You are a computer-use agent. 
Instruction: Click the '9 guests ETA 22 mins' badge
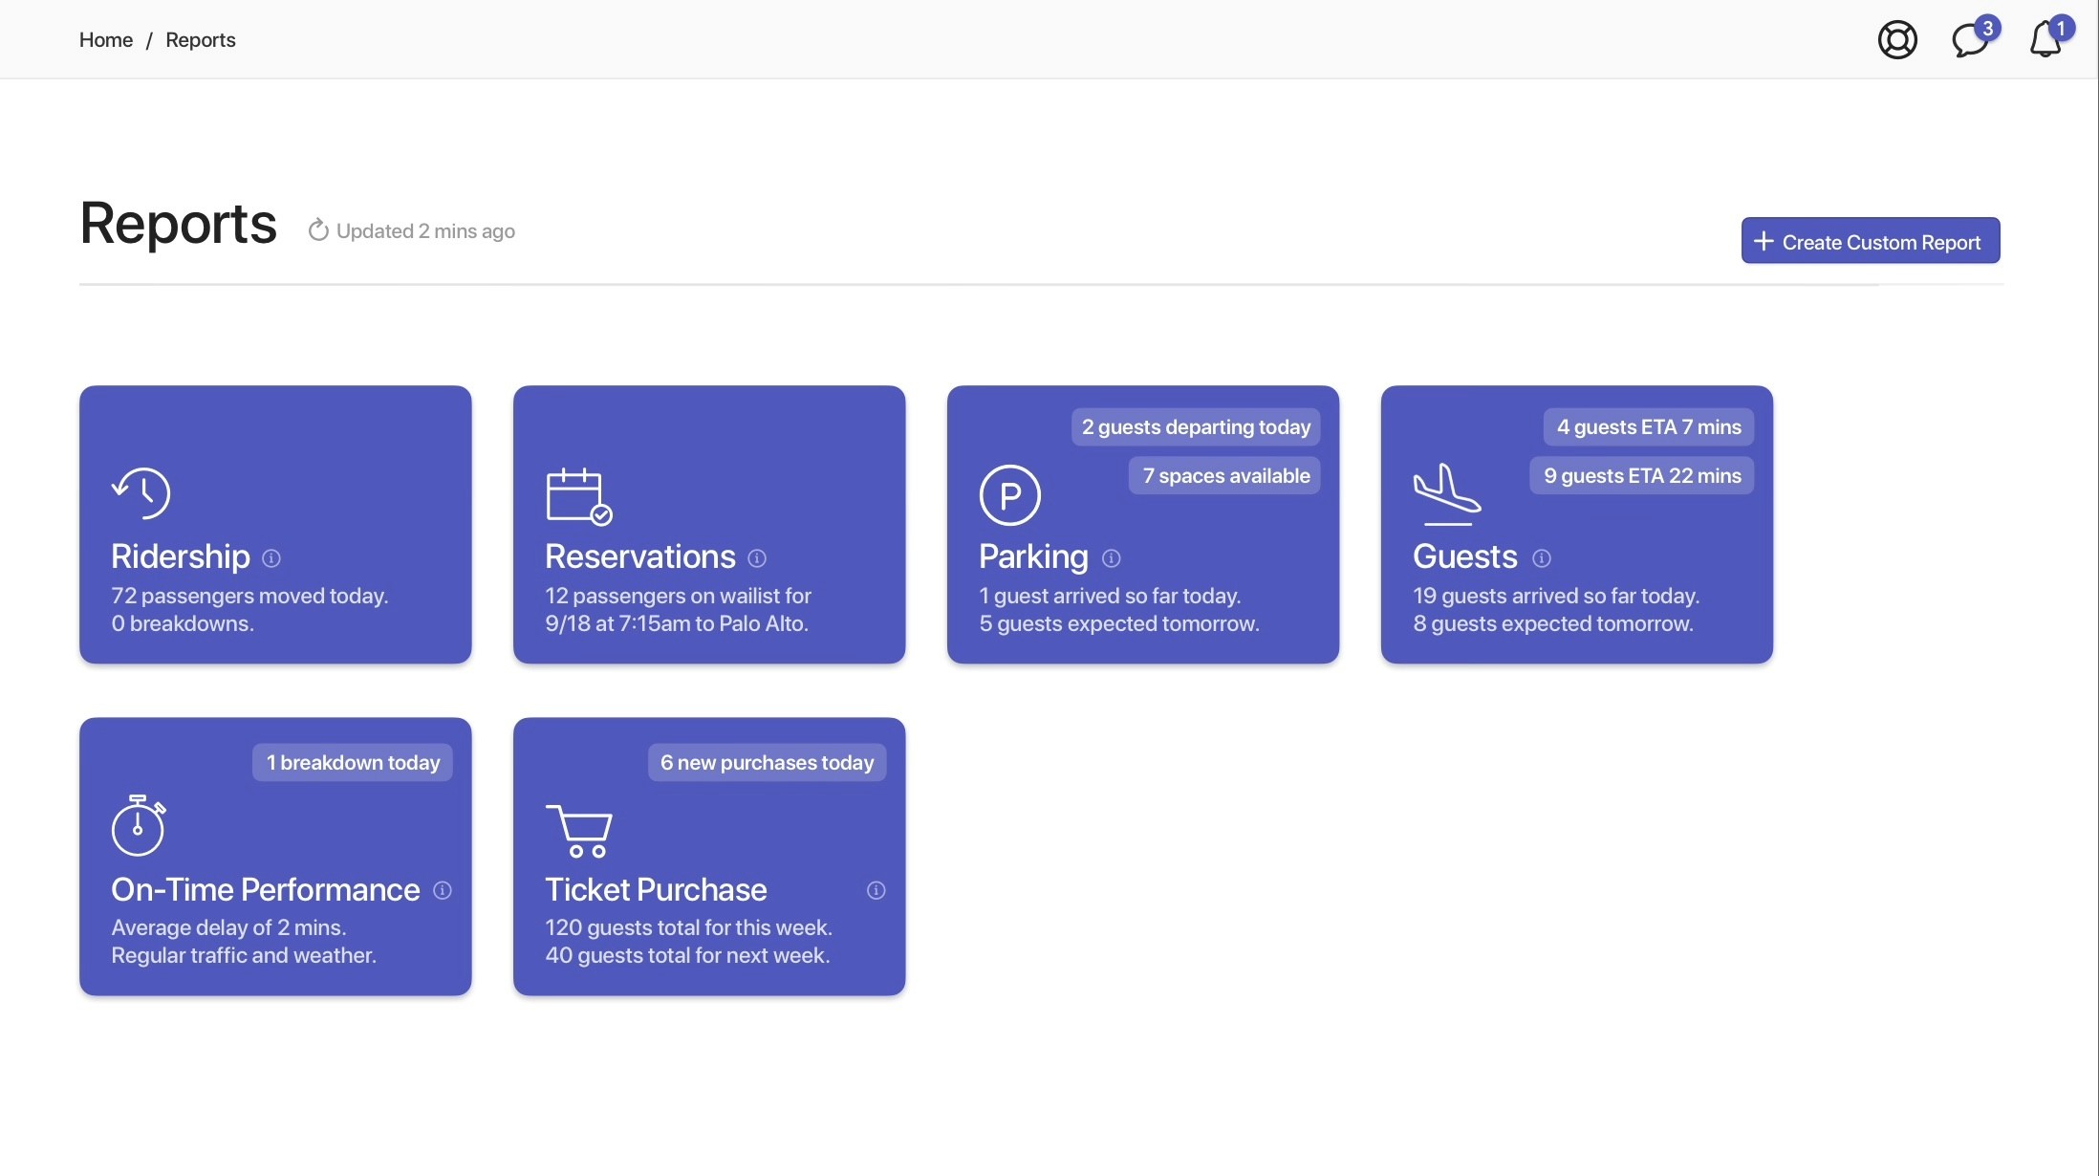click(1642, 476)
